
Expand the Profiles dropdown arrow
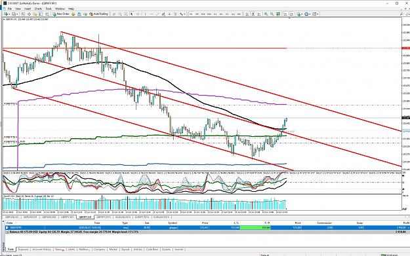click(x=17, y=14)
